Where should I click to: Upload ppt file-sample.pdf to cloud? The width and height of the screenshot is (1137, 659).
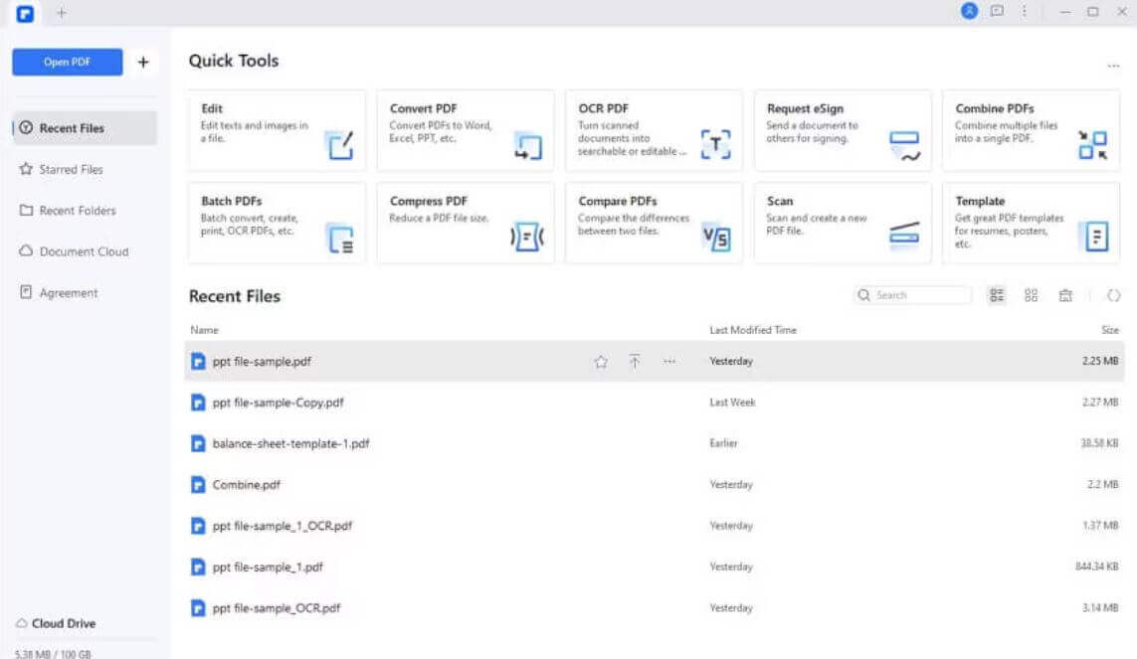pos(635,362)
